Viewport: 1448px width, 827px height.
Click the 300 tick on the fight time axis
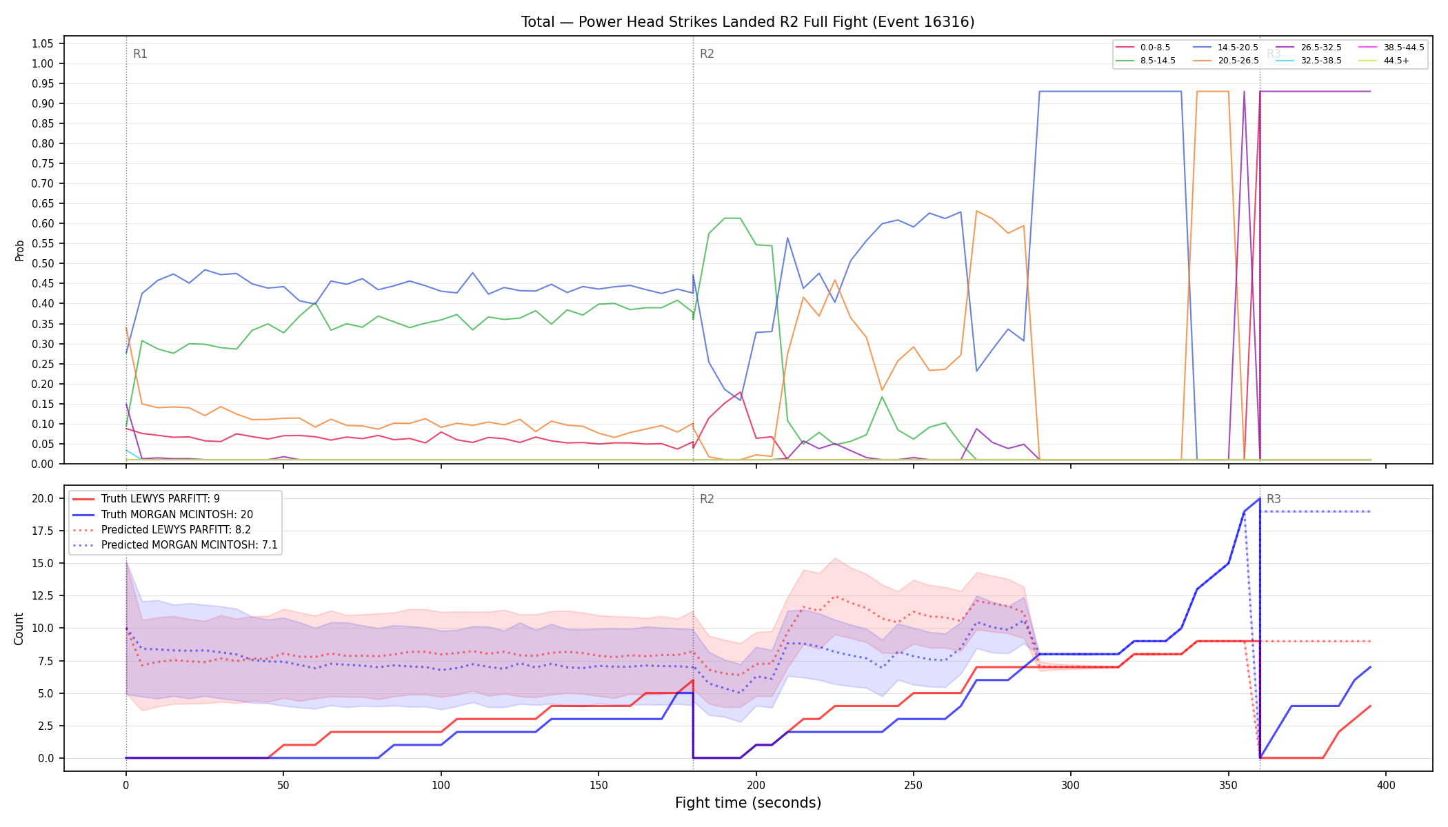click(1071, 785)
